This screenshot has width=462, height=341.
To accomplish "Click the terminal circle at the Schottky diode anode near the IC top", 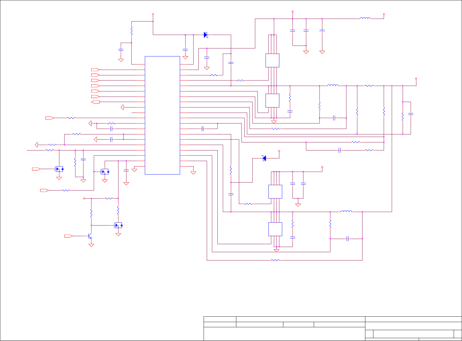I will coord(153,14).
